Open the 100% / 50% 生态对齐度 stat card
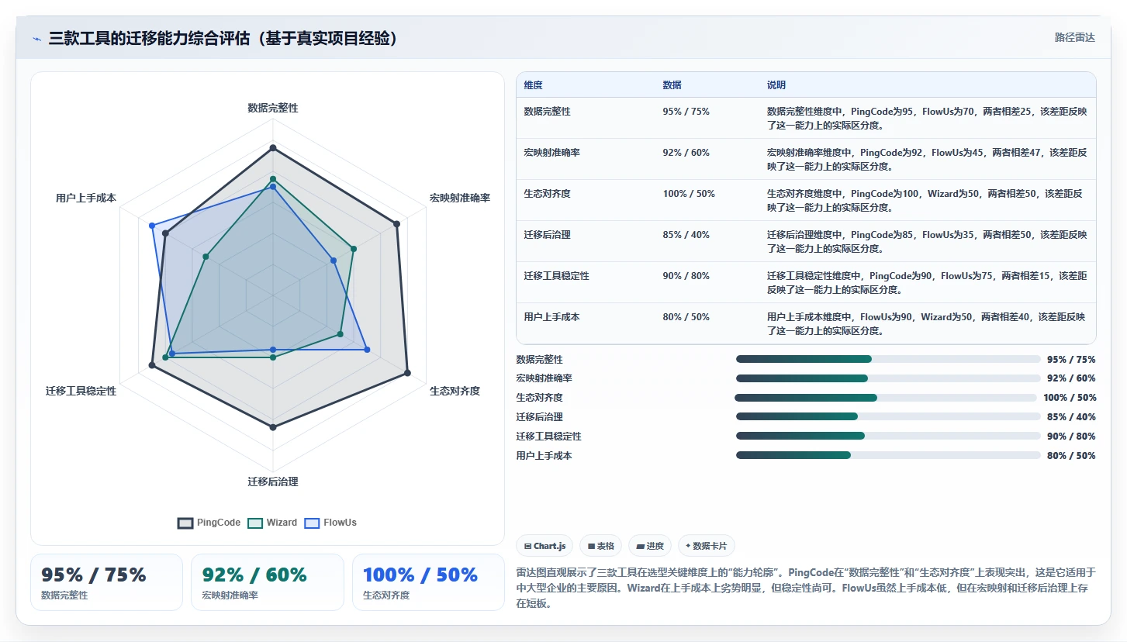Image resolution: width=1127 pixels, height=642 pixels. [x=428, y=582]
